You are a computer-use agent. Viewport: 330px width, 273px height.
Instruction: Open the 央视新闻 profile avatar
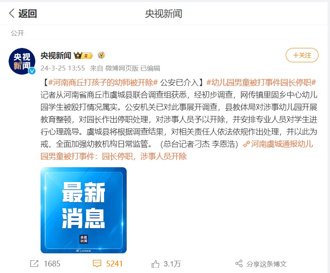[22, 61]
